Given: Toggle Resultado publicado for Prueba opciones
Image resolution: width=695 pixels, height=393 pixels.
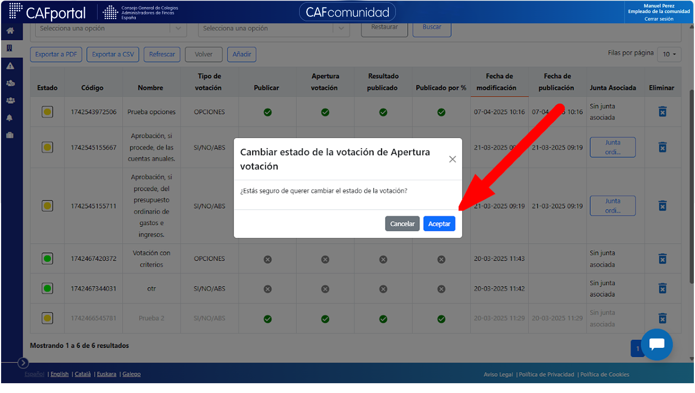Looking at the screenshot, I should click(383, 112).
